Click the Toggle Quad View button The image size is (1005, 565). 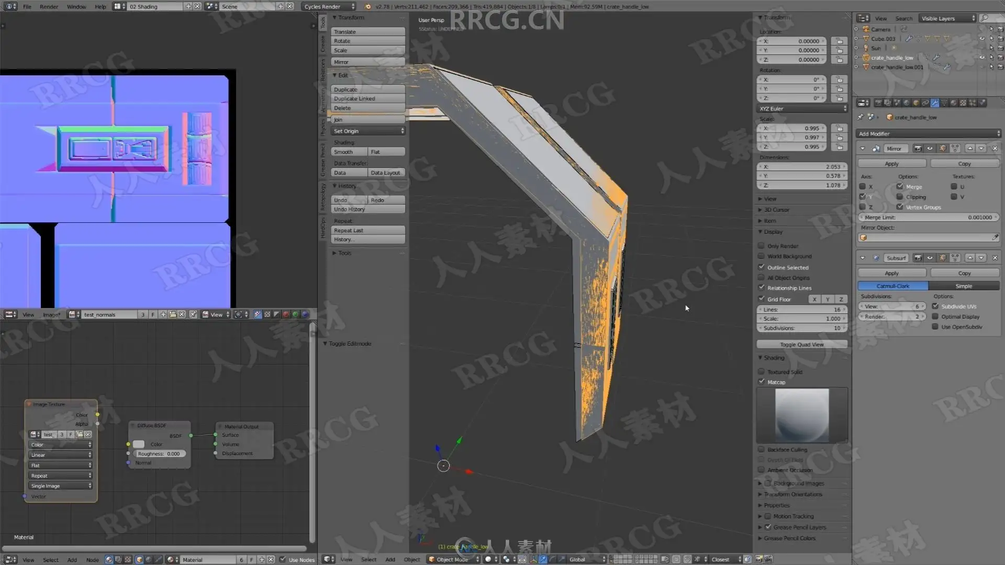click(x=802, y=344)
